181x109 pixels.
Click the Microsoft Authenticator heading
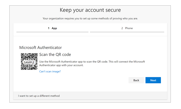(x=40, y=47)
